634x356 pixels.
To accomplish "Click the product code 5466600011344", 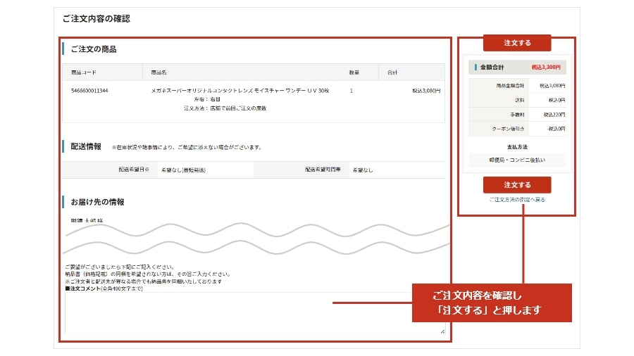I will [x=89, y=91].
